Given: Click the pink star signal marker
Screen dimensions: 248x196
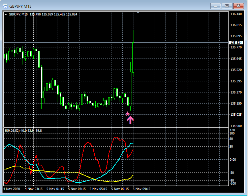Looking at the screenshot, I should click(127, 114).
